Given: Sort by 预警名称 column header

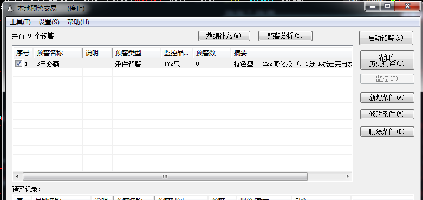Looking at the screenshot, I should point(58,53).
